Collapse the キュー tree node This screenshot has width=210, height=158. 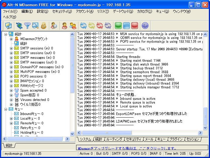tap(6, 109)
